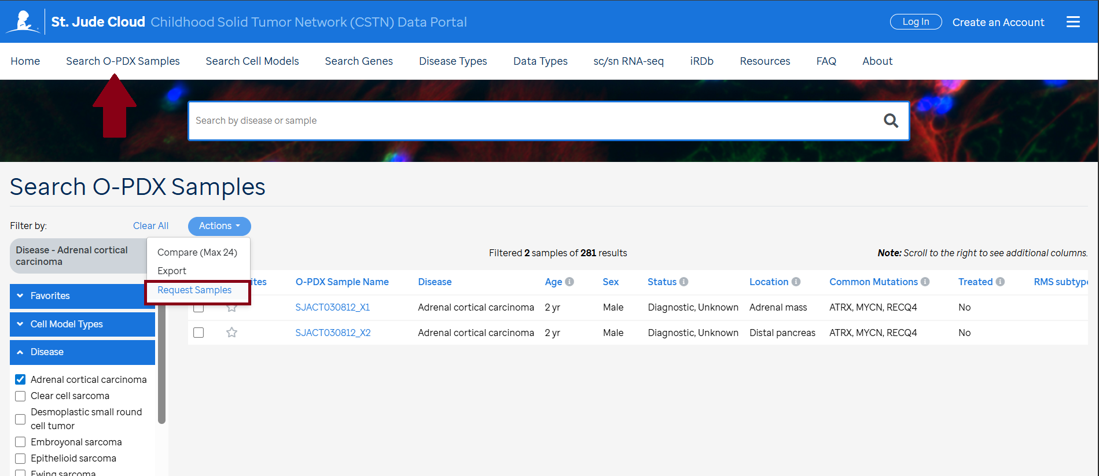The height and width of the screenshot is (476, 1099).
Task: Check the Epithelioid sarcoma filter
Action: (20, 458)
